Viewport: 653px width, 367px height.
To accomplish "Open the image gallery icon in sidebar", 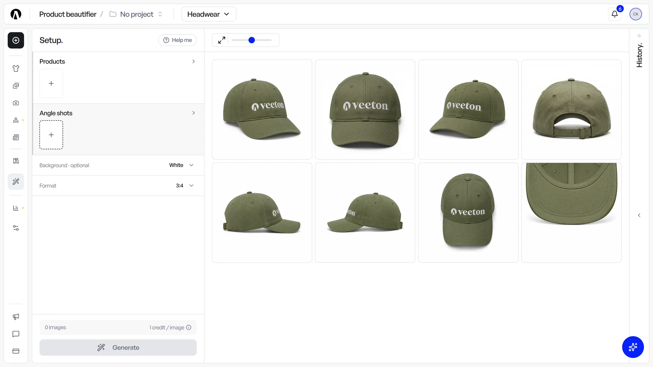I will pos(16,86).
